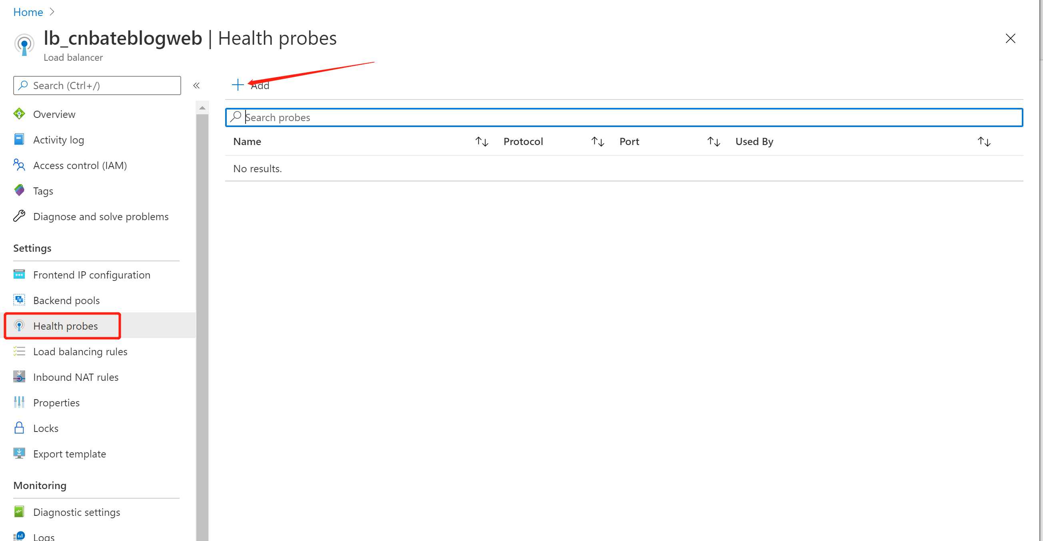Click the Inbound NAT rules icon

coord(19,376)
